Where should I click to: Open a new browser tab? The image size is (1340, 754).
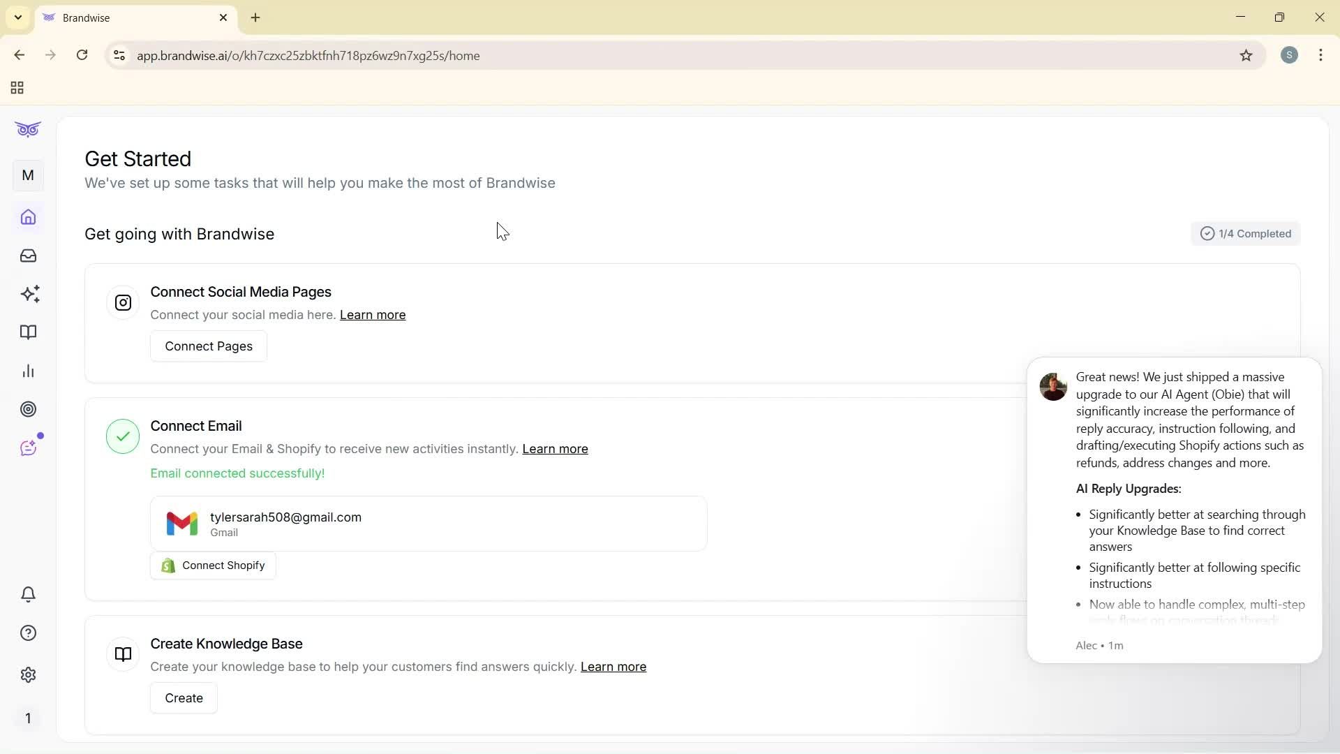[255, 17]
